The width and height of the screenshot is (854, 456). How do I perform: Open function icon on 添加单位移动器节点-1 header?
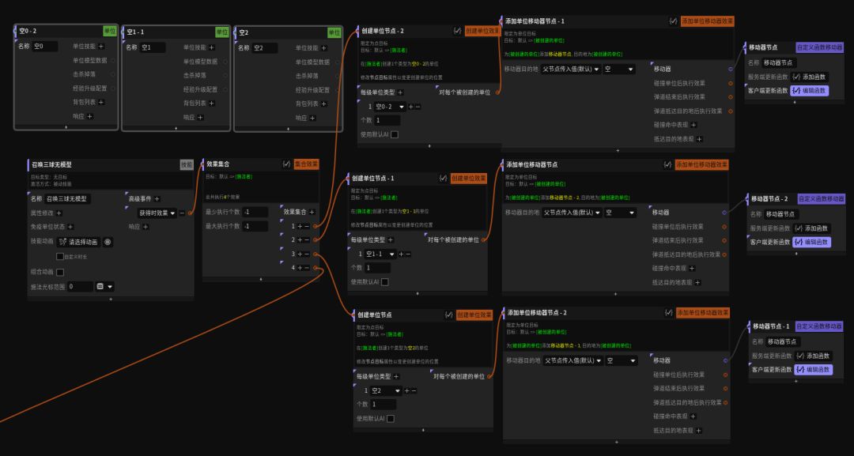[673, 21]
